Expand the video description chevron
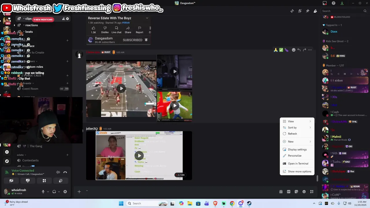 click(147, 18)
